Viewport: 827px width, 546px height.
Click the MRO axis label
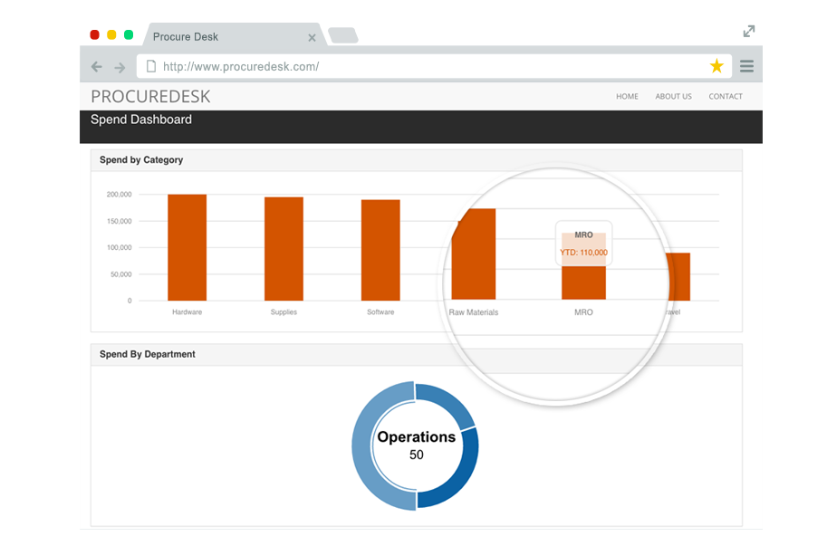(x=583, y=312)
